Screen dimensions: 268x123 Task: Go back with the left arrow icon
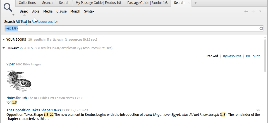[x=246, y=11]
